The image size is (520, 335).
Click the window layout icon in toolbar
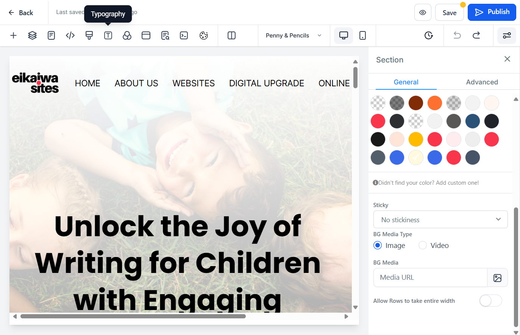[x=146, y=36]
